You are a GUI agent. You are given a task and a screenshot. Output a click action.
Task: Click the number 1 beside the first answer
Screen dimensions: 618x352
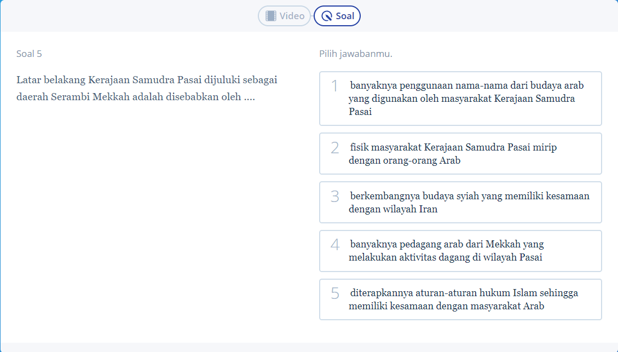(x=335, y=86)
